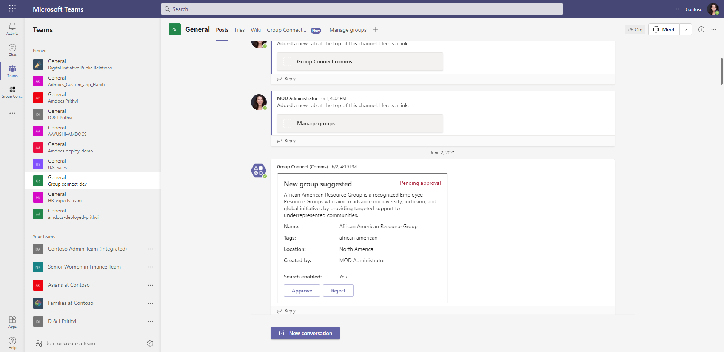Open the profile picture menu
727x352 pixels.
click(x=713, y=9)
